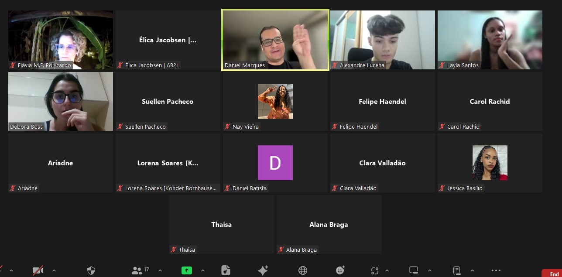Click muted mic icon beside Thaisa label
Screen dimensions: 562x277
174,250
